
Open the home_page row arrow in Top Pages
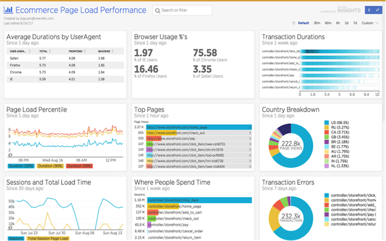click(250, 127)
